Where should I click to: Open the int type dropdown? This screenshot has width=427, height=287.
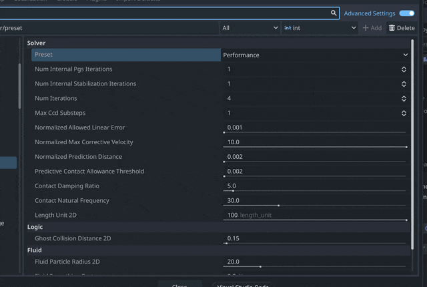coord(320,28)
